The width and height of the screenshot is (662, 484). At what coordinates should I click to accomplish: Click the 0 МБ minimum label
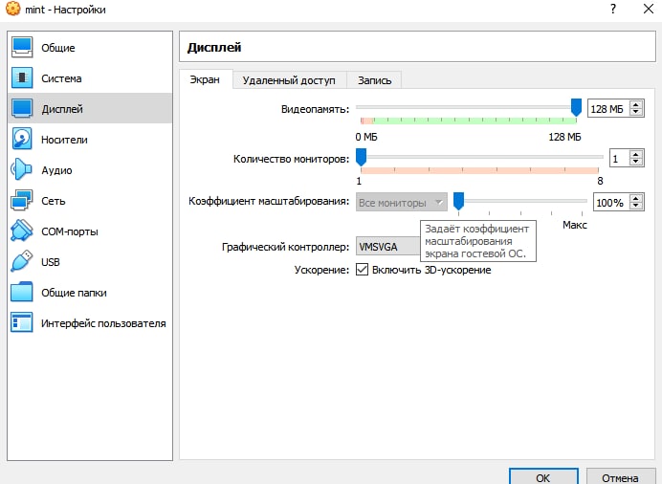click(x=366, y=137)
